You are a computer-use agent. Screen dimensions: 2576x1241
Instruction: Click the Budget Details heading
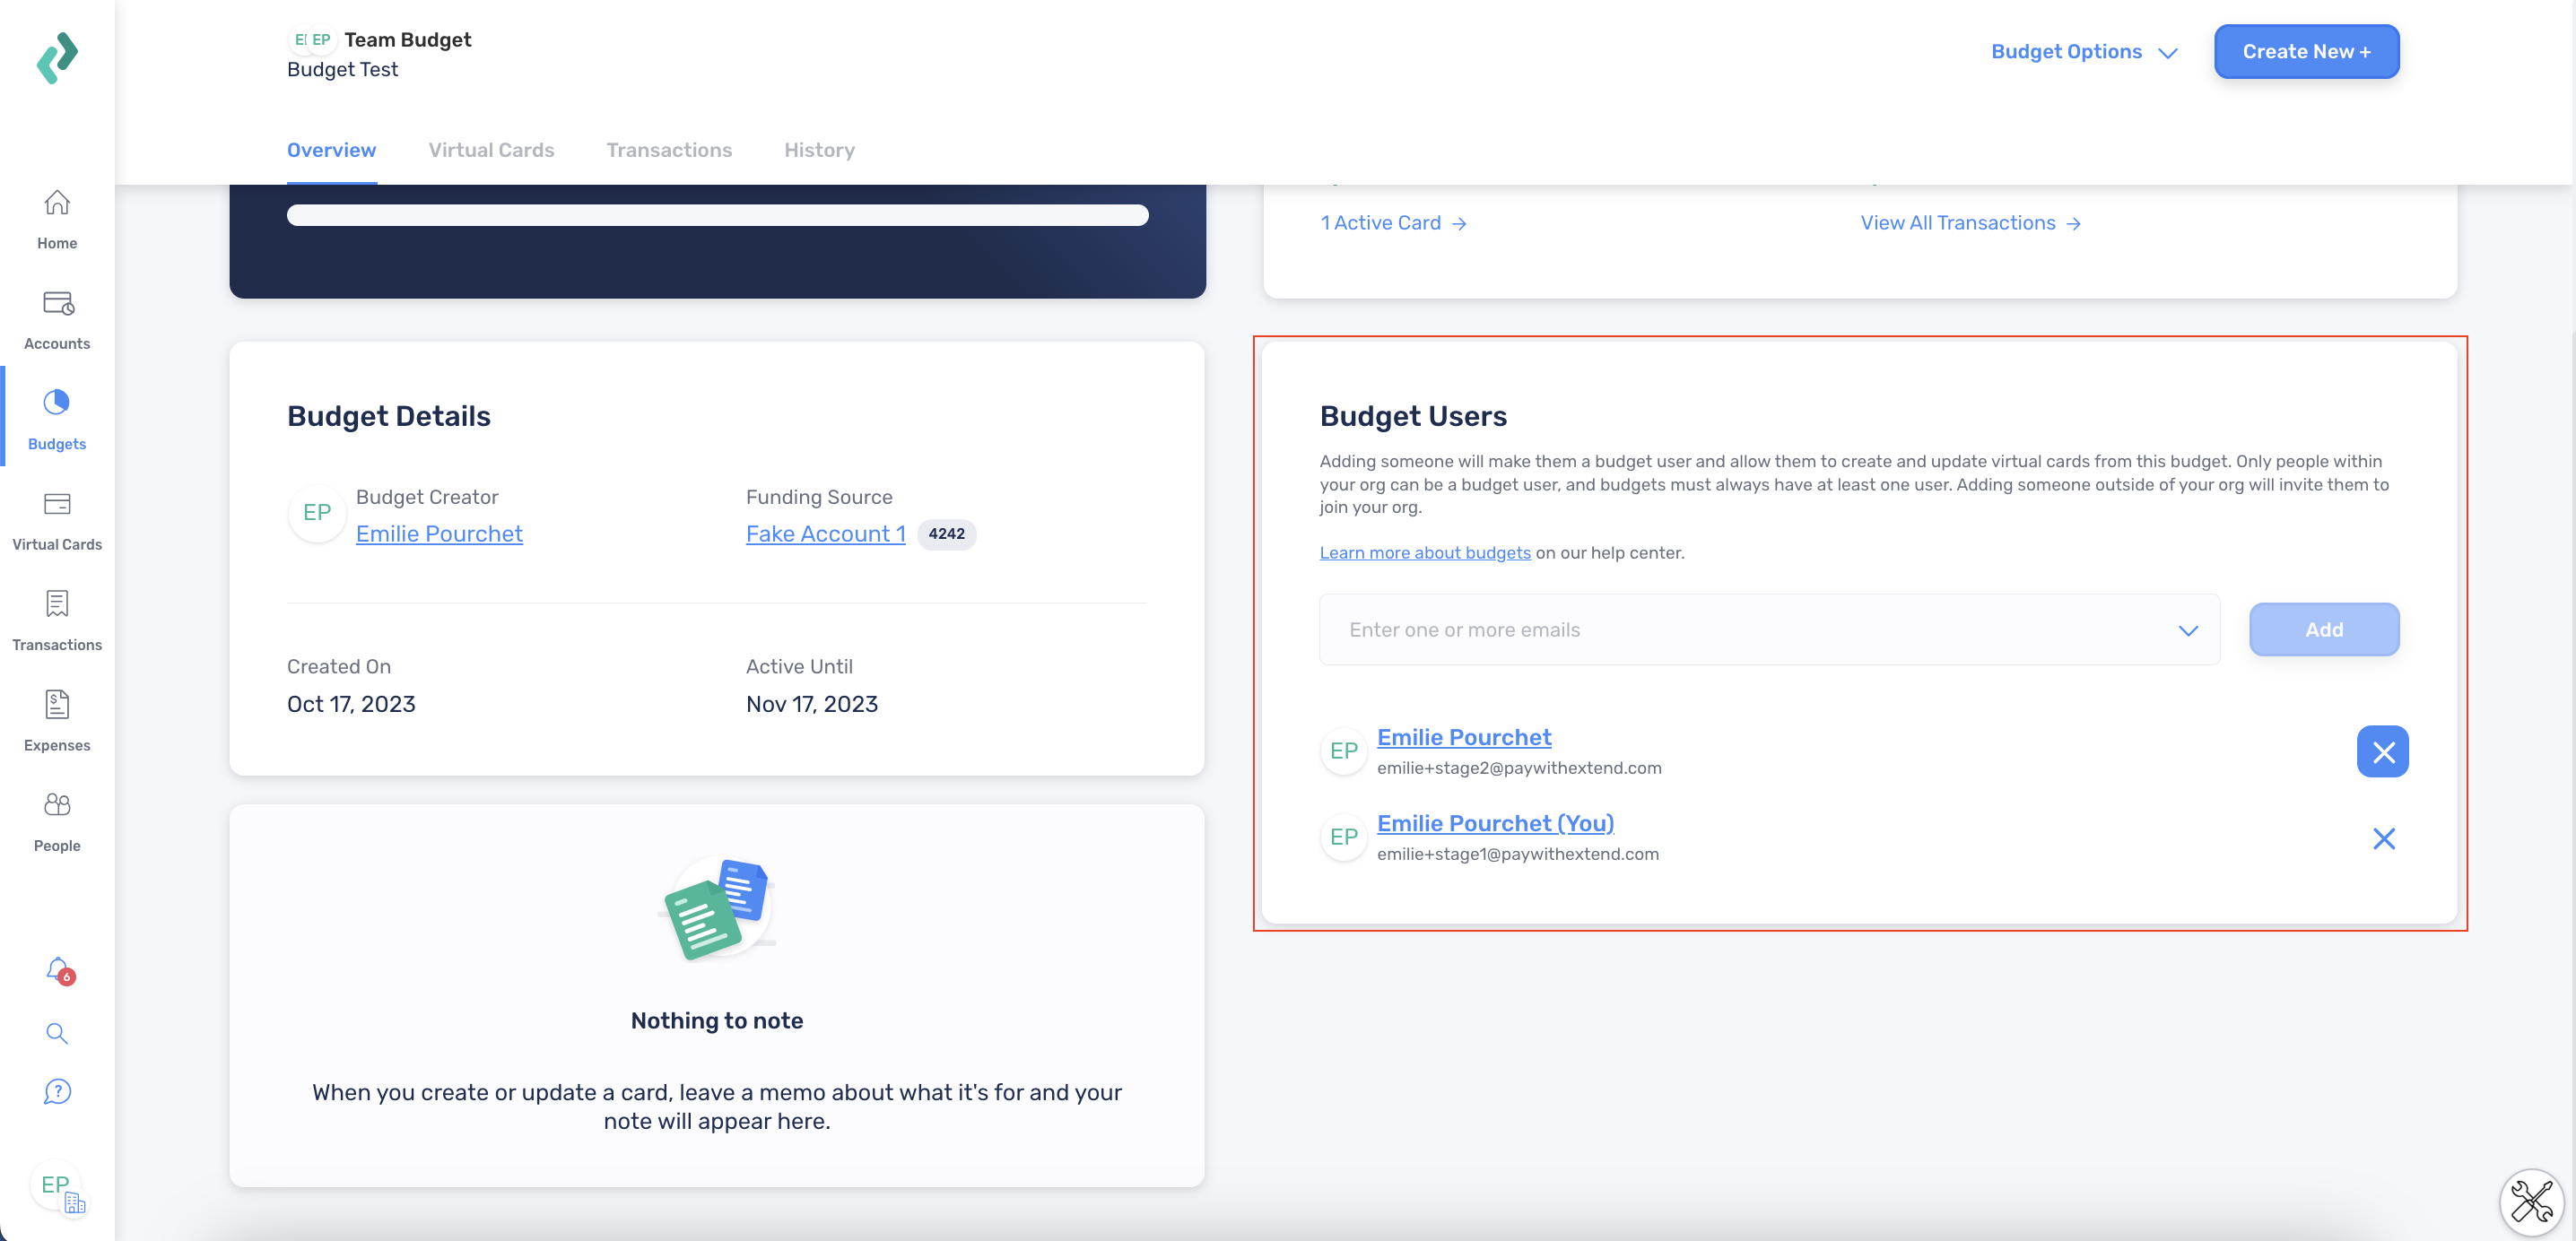click(x=389, y=416)
